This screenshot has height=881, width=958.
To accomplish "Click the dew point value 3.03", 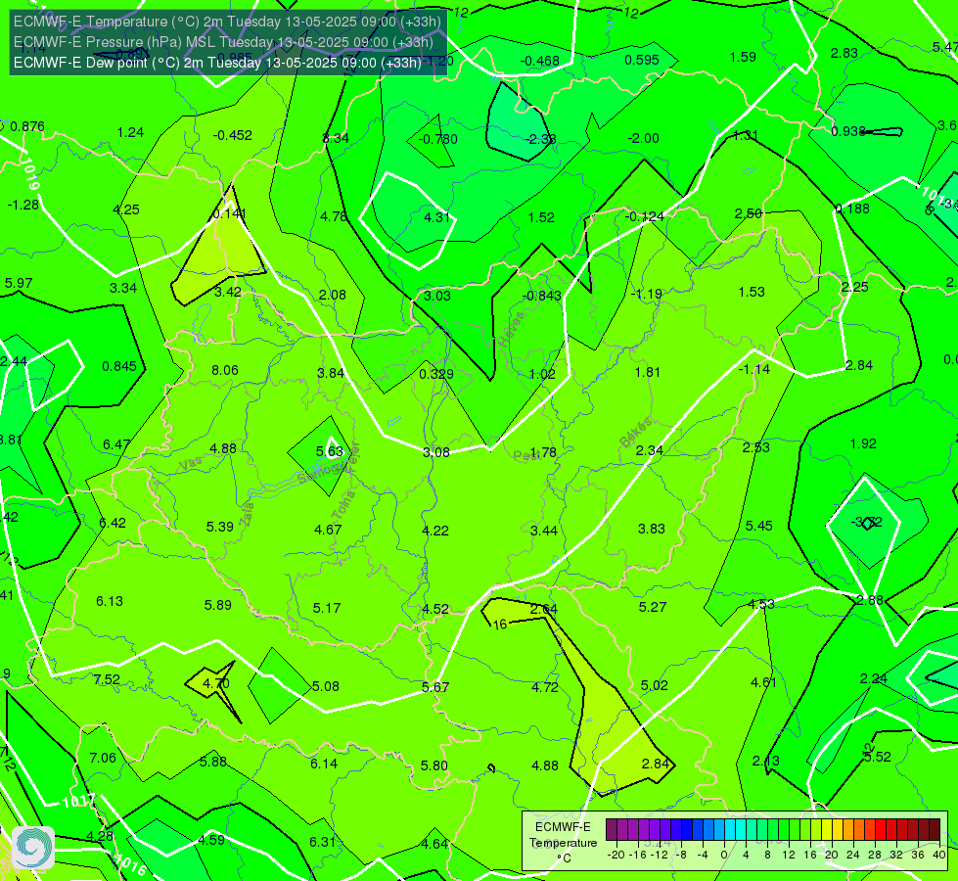I will [437, 296].
